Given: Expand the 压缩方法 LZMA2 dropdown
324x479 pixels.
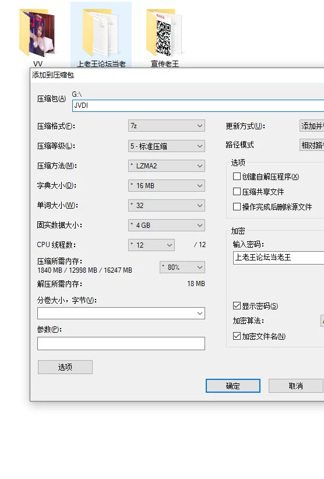Looking at the screenshot, I should pyautogui.click(x=167, y=166).
